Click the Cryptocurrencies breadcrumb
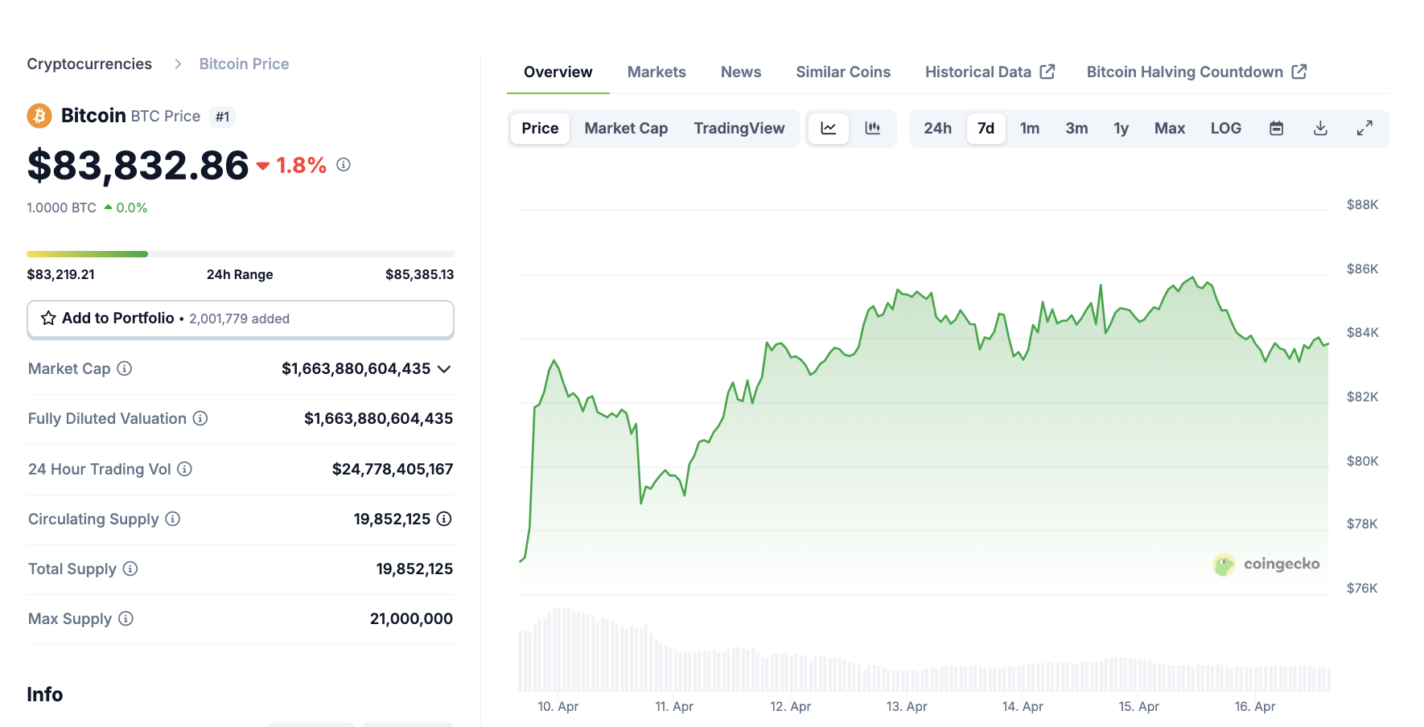The image size is (1424, 727). [x=89, y=64]
